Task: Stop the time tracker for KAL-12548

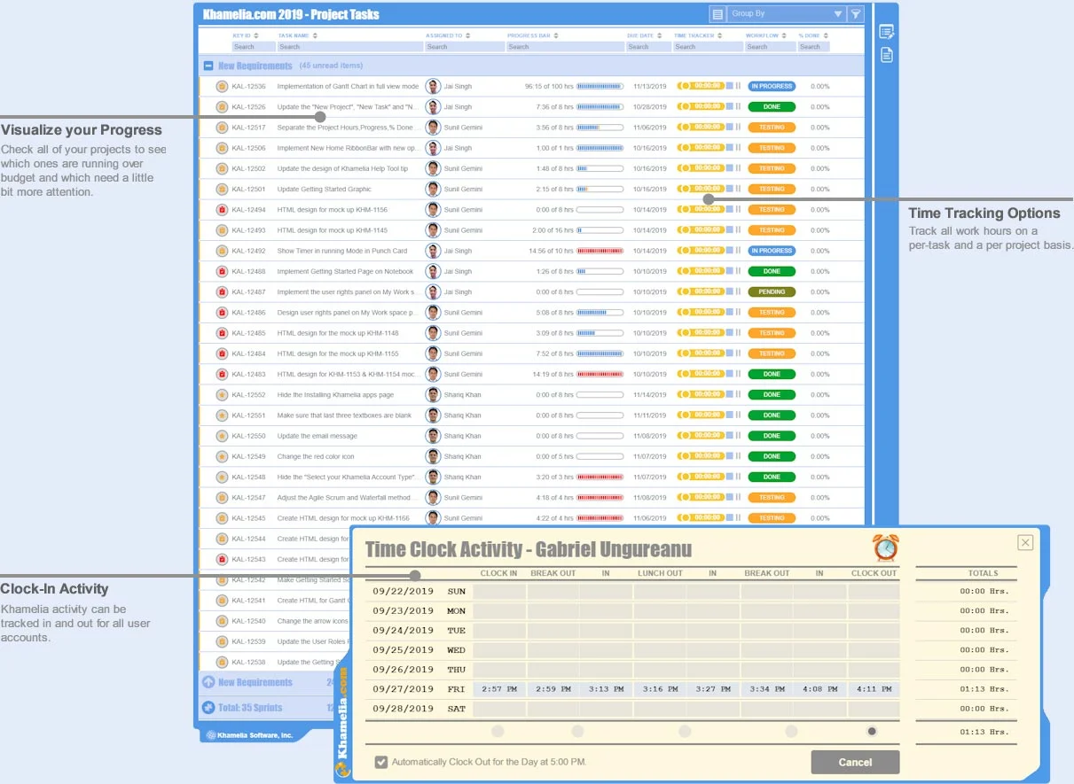Action: point(729,477)
